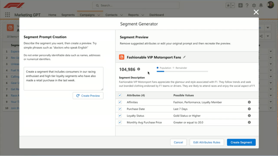
Task: Click the 'Gold Status or Higher' value
Action: (187, 116)
